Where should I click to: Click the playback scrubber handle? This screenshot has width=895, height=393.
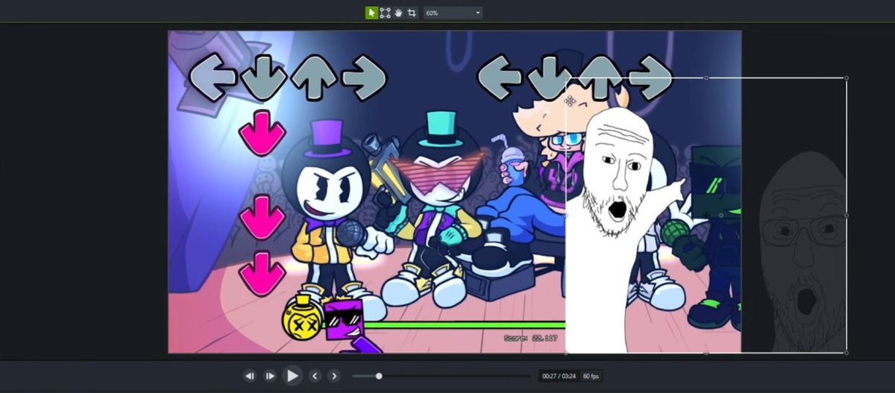(379, 376)
